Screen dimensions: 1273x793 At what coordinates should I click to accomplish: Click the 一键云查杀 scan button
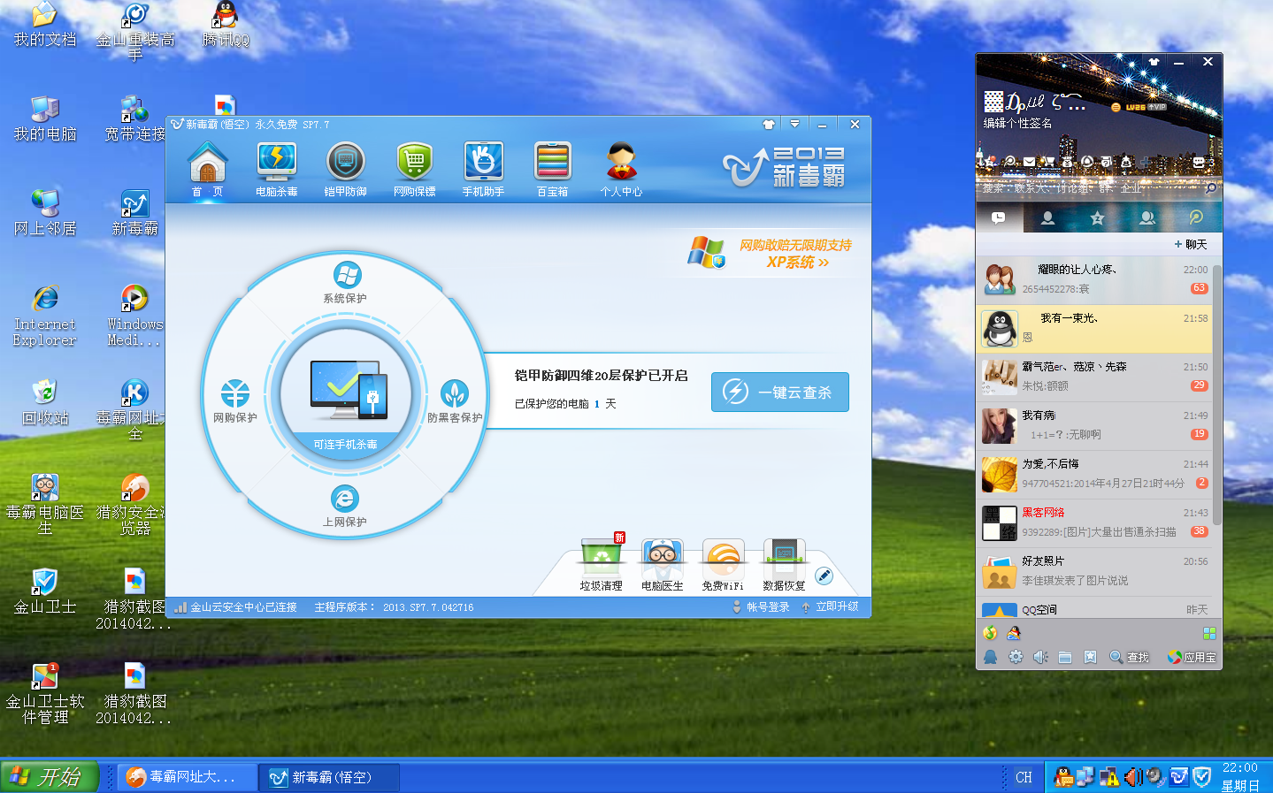pyautogui.click(x=780, y=392)
